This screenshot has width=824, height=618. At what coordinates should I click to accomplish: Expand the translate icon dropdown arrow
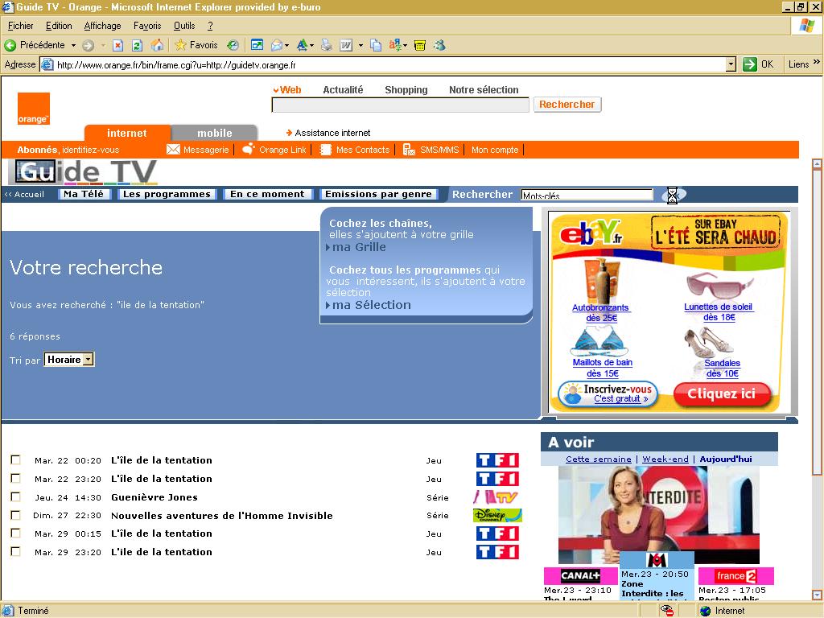406,45
